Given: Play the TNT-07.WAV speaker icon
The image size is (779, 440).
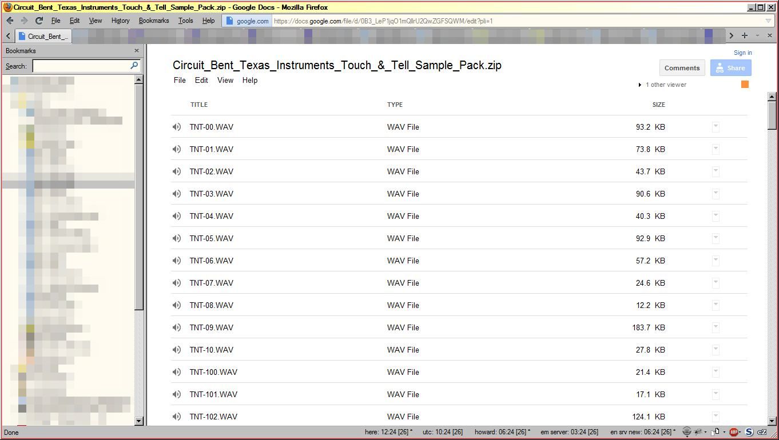Looking at the screenshot, I should coord(177,283).
